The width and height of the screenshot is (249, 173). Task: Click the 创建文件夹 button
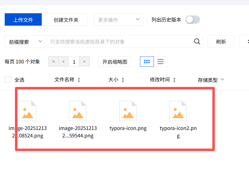tap(66, 20)
